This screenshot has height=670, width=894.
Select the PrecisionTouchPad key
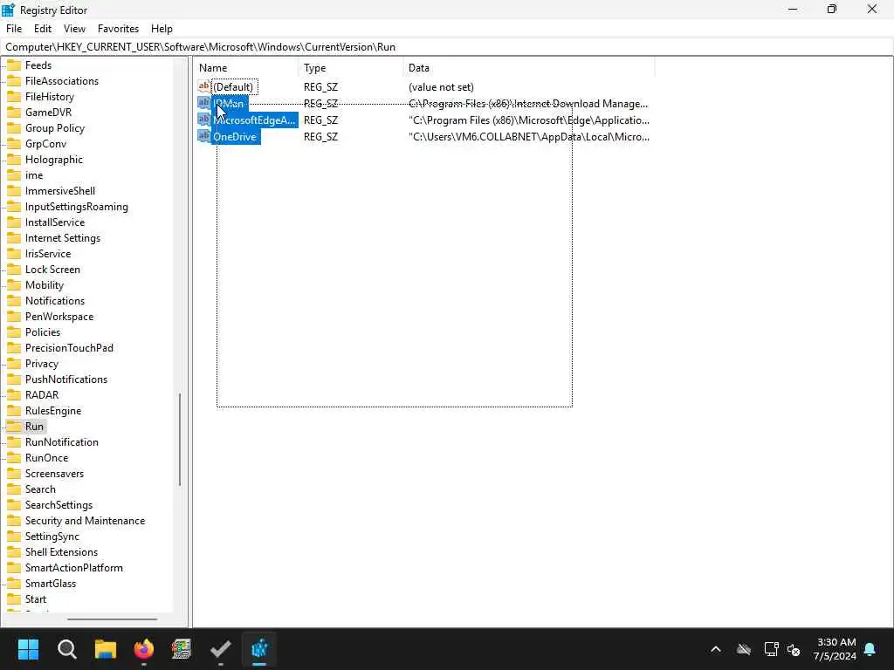point(69,347)
